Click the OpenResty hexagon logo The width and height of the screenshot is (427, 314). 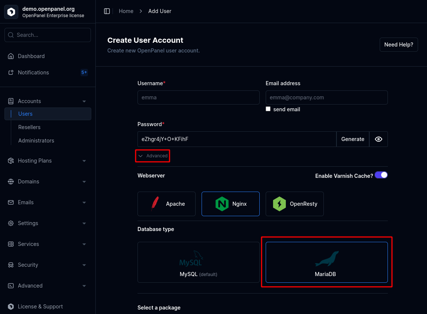click(x=279, y=204)
